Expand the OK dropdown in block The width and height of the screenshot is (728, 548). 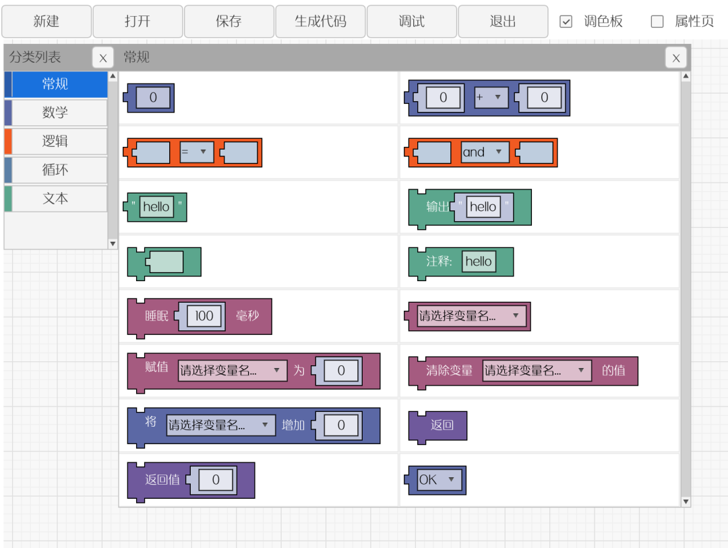439,480
